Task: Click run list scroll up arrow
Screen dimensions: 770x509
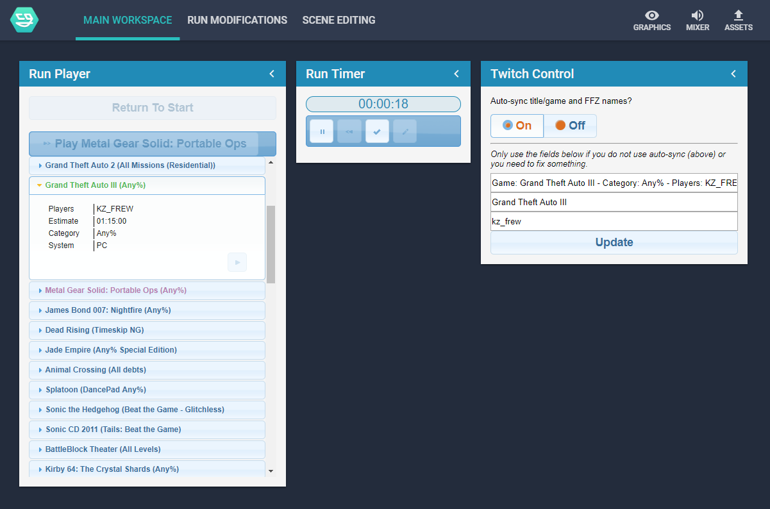Action: pos(271,162)
